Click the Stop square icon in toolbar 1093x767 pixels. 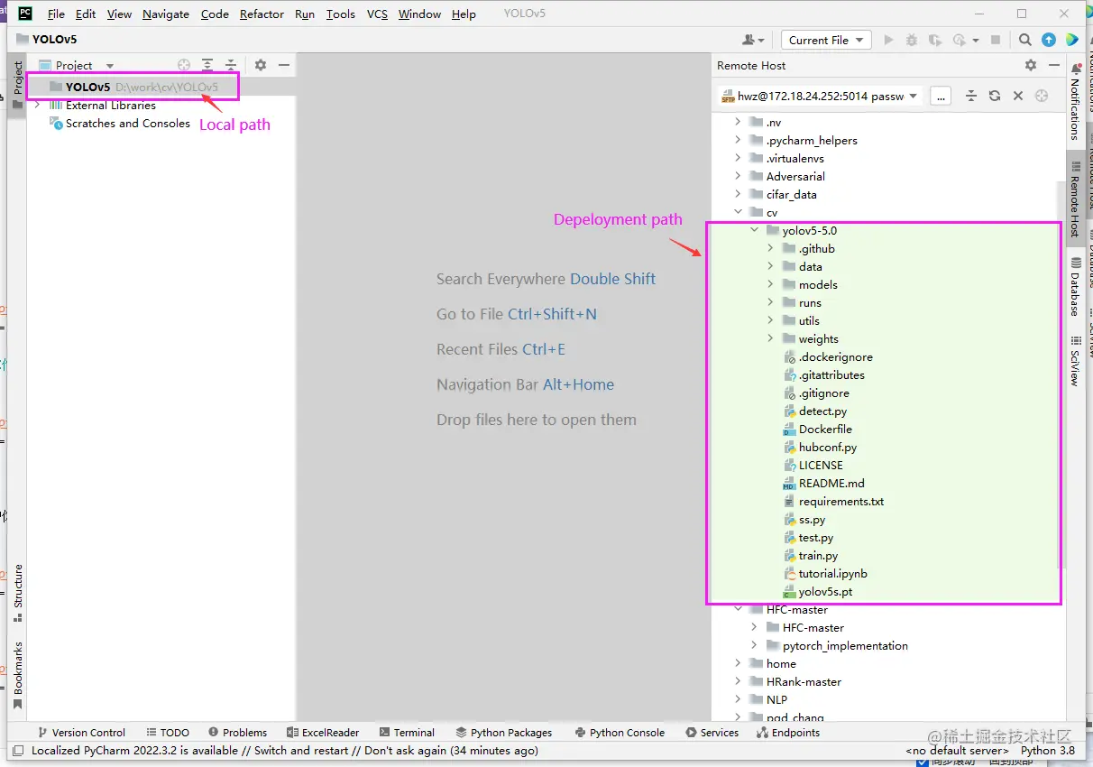996,40
